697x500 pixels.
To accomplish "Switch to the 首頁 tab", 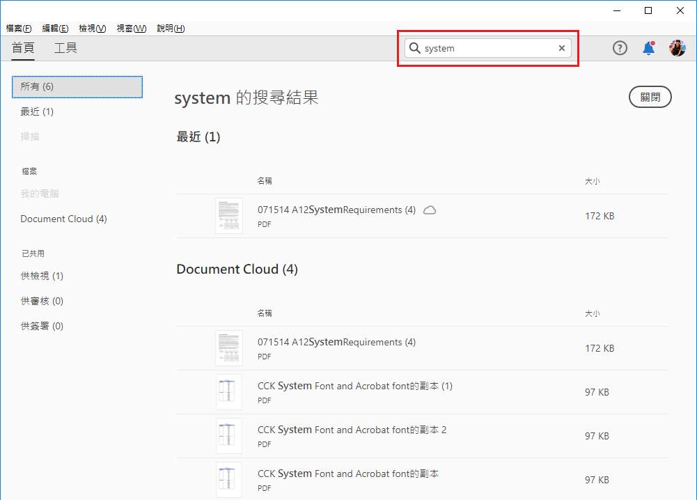I will [24, 48].
